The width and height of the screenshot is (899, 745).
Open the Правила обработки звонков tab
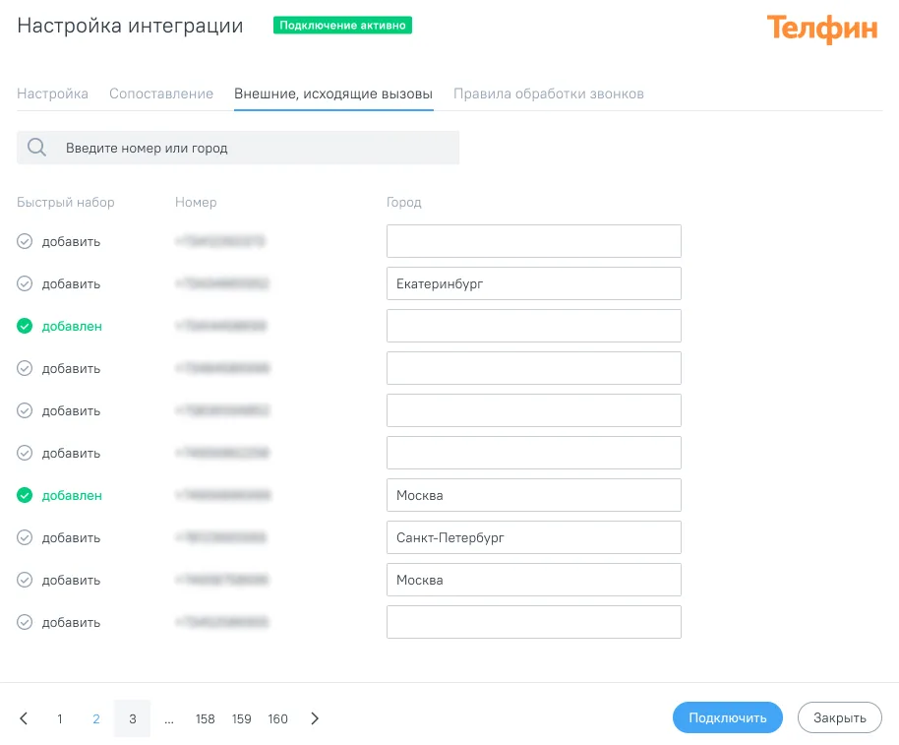(548, 93)
